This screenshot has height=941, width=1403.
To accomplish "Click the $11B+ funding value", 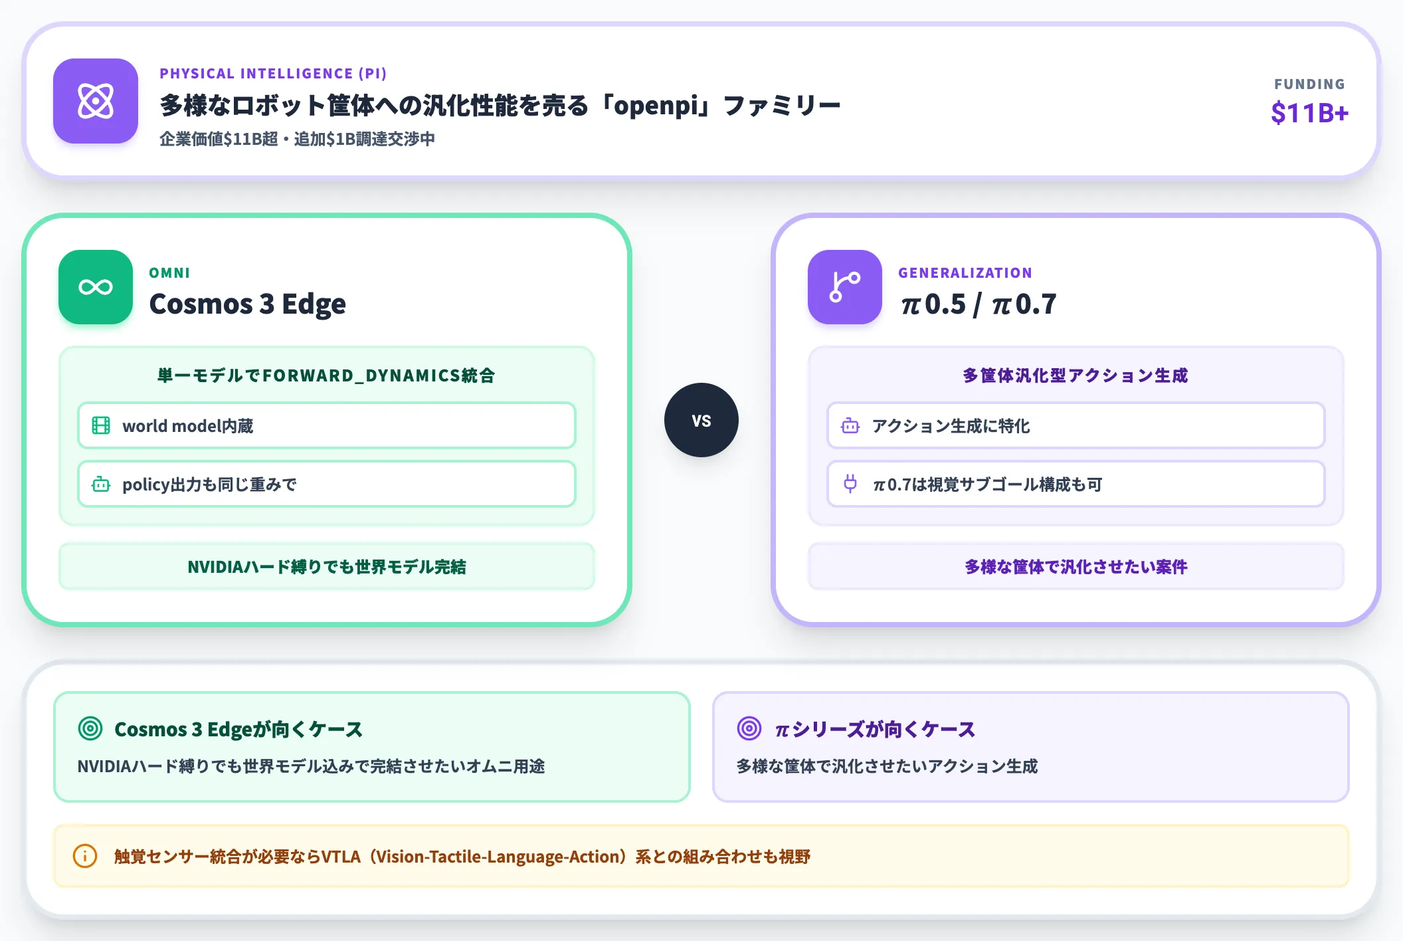I will tap(1309, 113).
